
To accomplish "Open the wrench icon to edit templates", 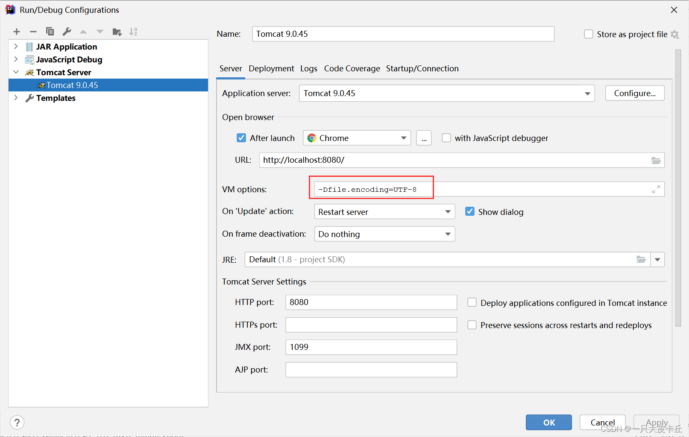I will pyautogui.click(x=67, y=32).
